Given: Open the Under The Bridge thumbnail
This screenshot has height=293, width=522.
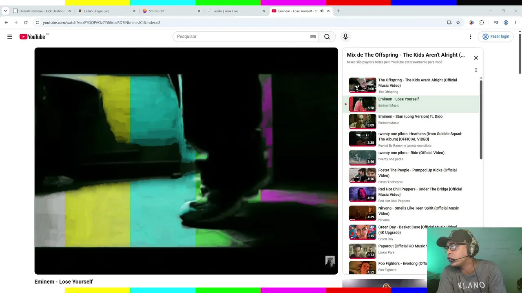Looking at the screenshot, I should pyautogui.click(x=363, y=194).
